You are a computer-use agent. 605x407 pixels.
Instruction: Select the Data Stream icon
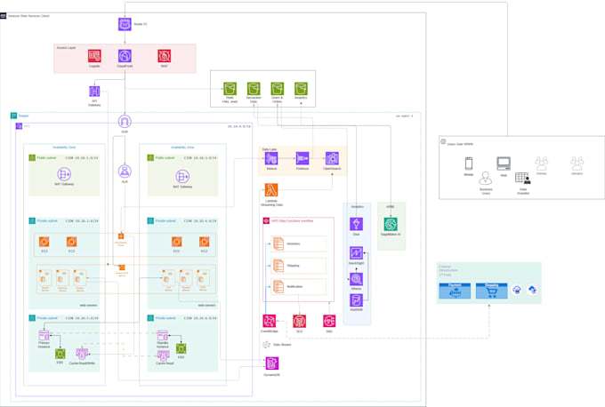tap(266, 345)
